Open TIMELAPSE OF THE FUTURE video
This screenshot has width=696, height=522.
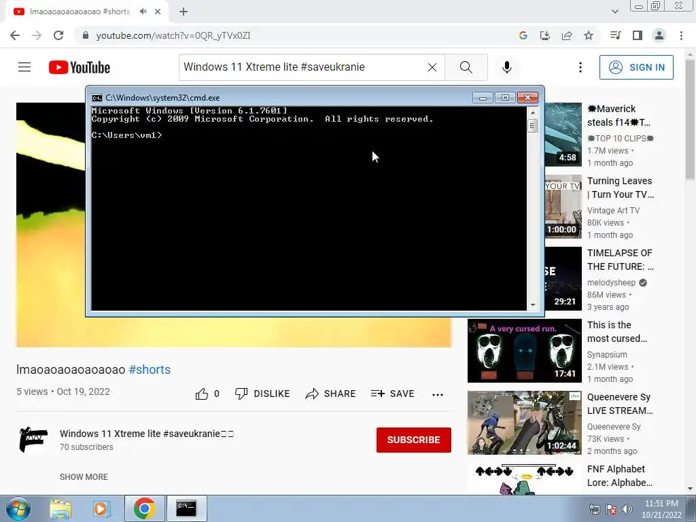point(620,260)
